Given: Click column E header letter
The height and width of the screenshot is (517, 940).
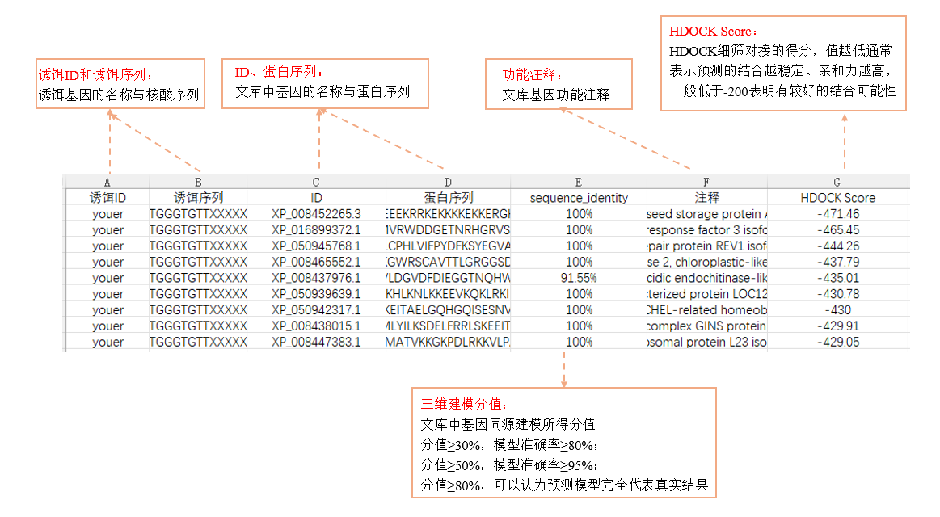Looking at the screenshot, I should point(578,182).
